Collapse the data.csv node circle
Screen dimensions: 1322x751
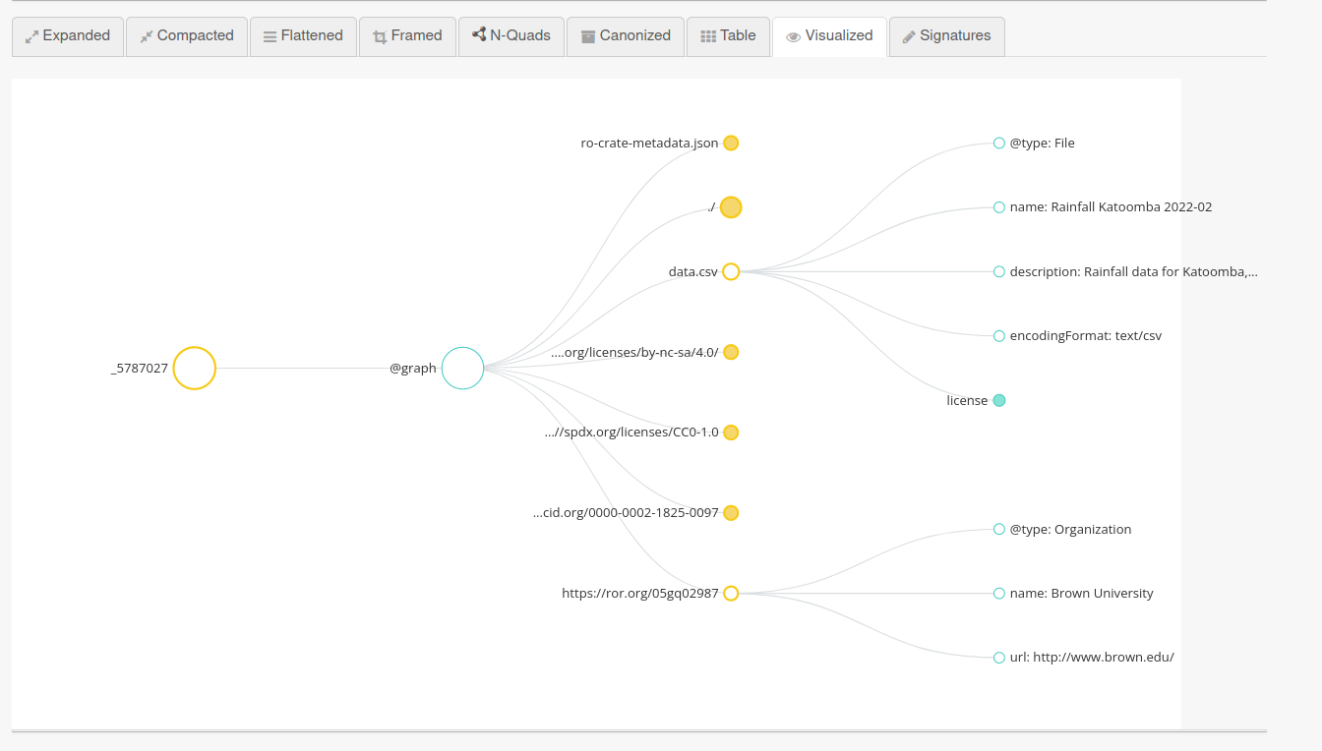coord(731,271)
